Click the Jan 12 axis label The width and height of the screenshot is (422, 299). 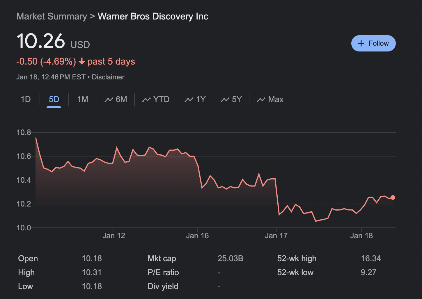(114, 236)
